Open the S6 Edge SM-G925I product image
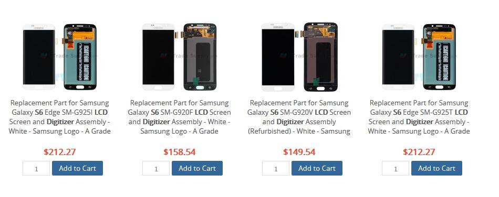 click(x=59, y=57)
